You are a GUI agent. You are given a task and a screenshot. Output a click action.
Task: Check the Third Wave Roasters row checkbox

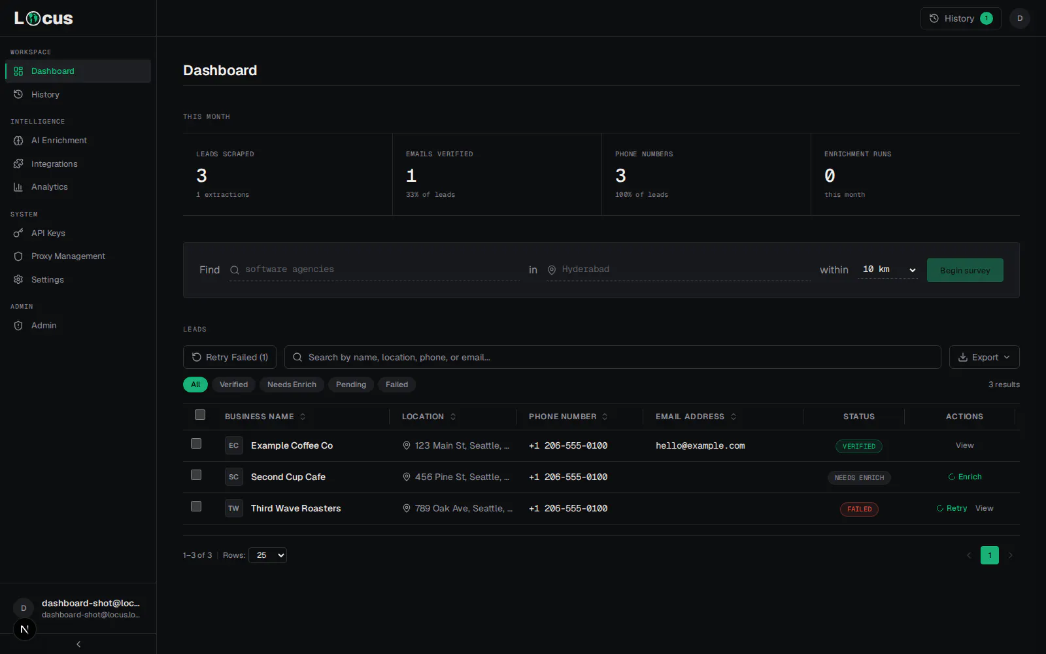[x=196, y=506]
